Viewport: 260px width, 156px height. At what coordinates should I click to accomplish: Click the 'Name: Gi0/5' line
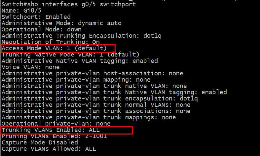tap(21, 10)
